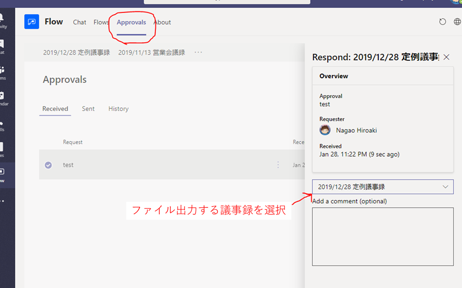Click the Overview section header
This screenshot has height=288, width=462.
point(334,76)
